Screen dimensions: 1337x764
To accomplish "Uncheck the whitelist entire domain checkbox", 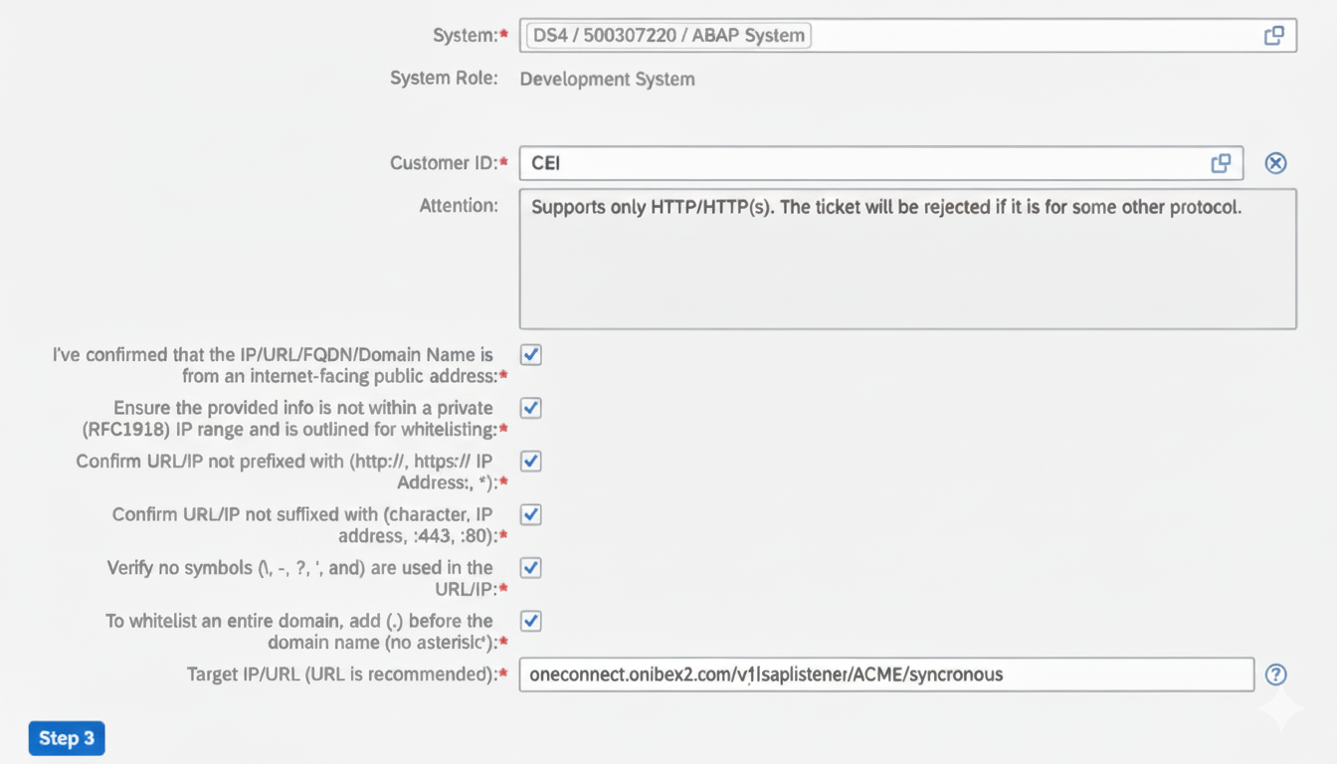I will [531, 621].
